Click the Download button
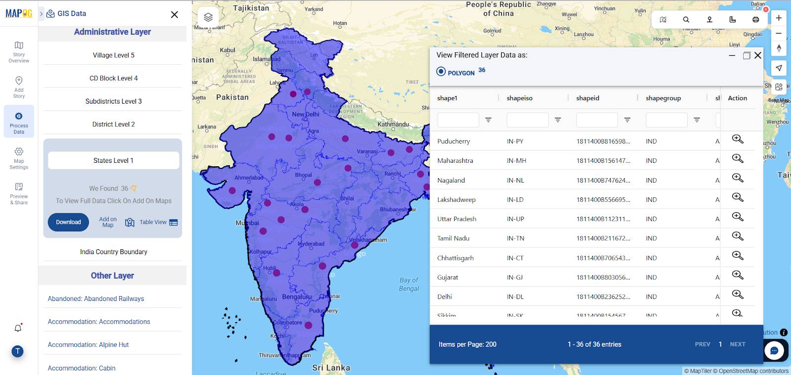Screen dimensions: 791x375 (68, 222)
